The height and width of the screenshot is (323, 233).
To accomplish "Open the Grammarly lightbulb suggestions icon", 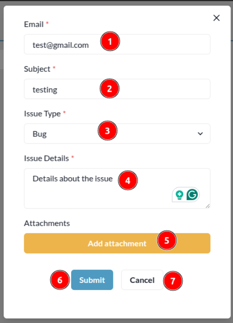I will pos(179,195).
